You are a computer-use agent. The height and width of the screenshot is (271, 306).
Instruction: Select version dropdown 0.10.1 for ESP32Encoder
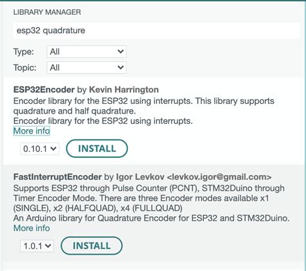(40, 148)
